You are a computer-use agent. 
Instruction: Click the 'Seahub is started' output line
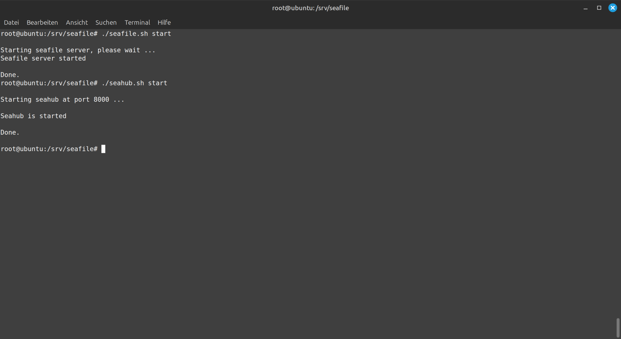point(33,116)
